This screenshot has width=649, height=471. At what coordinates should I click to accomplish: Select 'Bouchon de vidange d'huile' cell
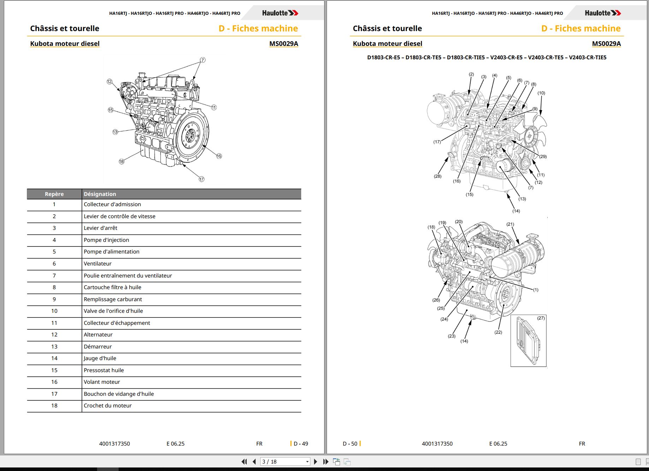click(191, 394)
